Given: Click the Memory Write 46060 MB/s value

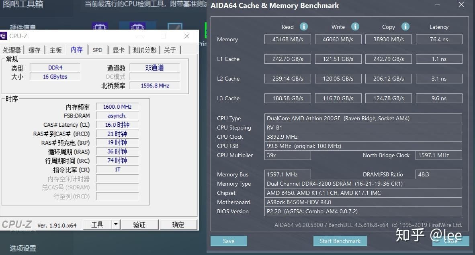Looking at the screenshot, I should point(338,39).
